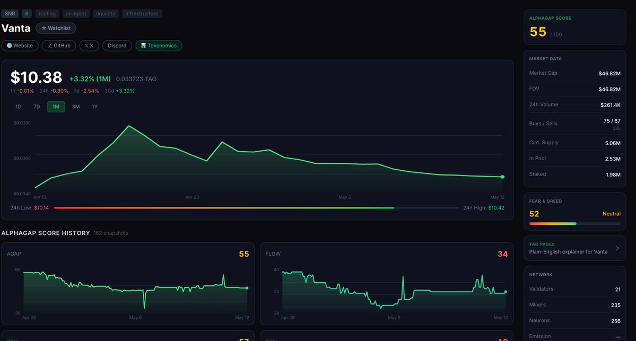Click the Neutral sentiment label

[x=611, y=214]
